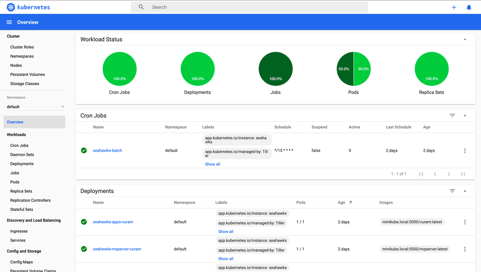Select Overview in sidebar
481x272 pixels.
point(34,122)
